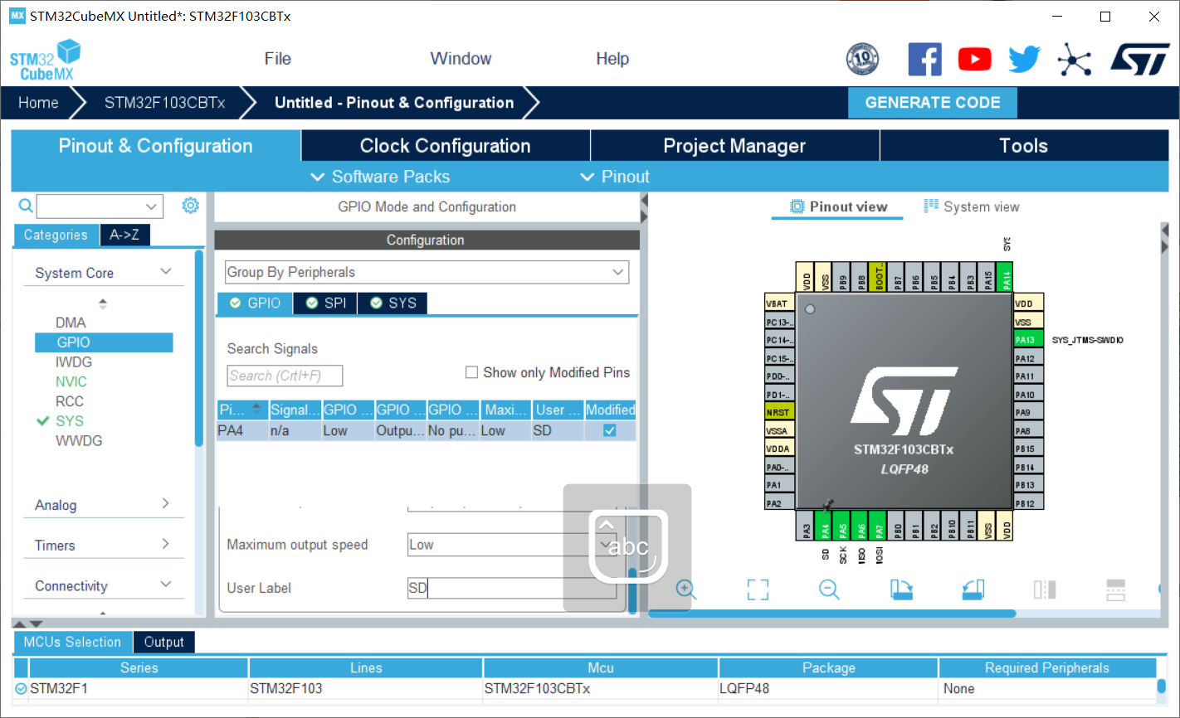The height and width of the screenshot is (718, 1180).
Task: Select RCC in System Core
Action: (70, 401)
